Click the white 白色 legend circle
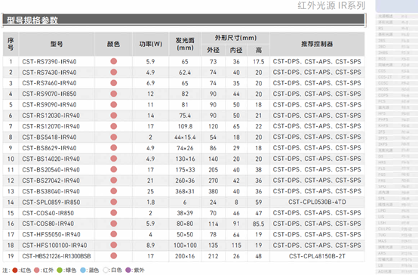Screen dimensions: 418x275 pyautogui.click(x=106, y=270)
